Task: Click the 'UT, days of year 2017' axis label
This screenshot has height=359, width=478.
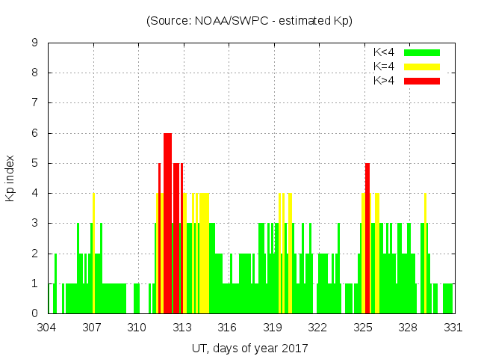Action: (x=249, y=348)
